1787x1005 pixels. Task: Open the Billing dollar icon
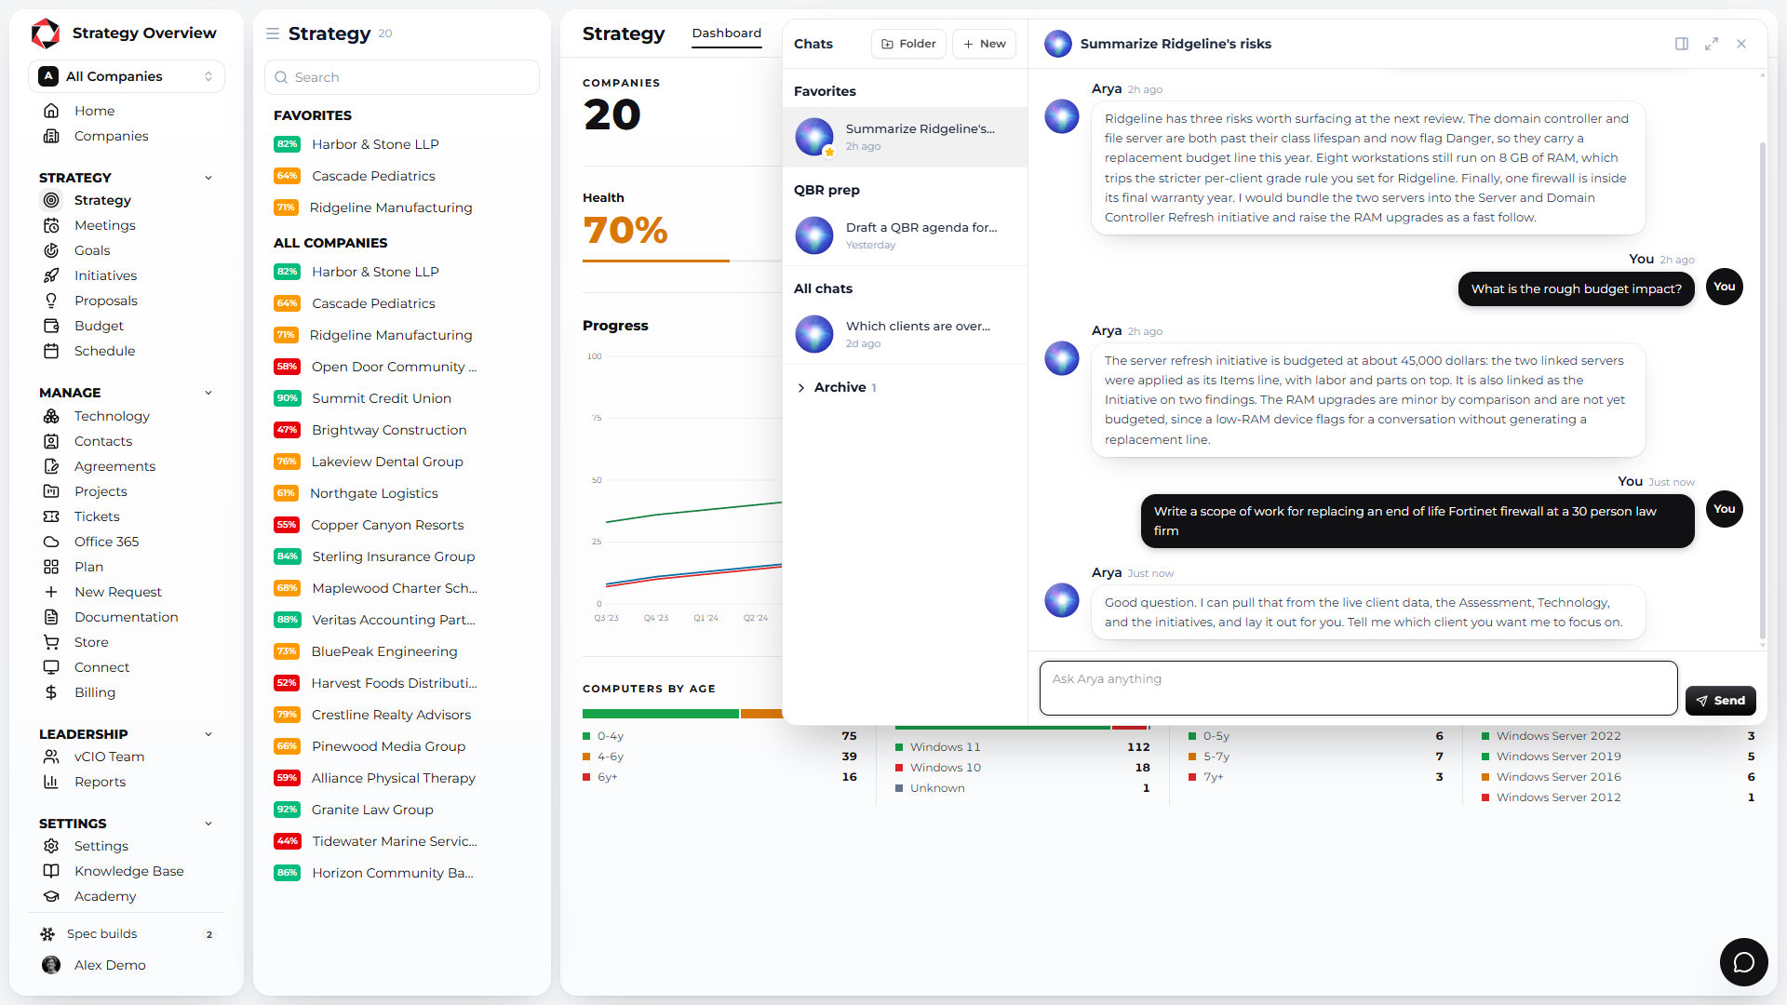51,692
